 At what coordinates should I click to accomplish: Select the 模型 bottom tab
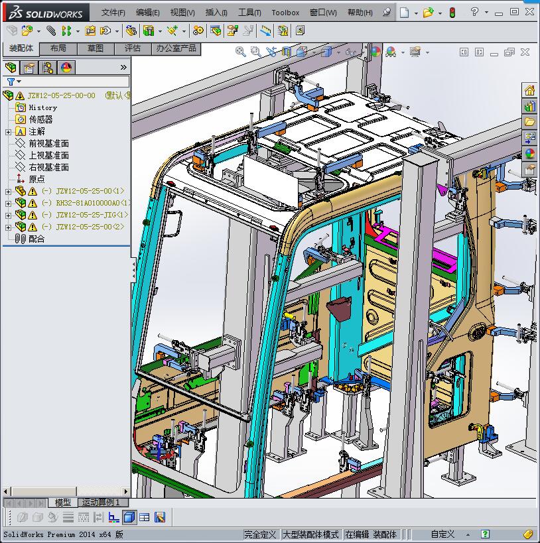tap(62, 503)
